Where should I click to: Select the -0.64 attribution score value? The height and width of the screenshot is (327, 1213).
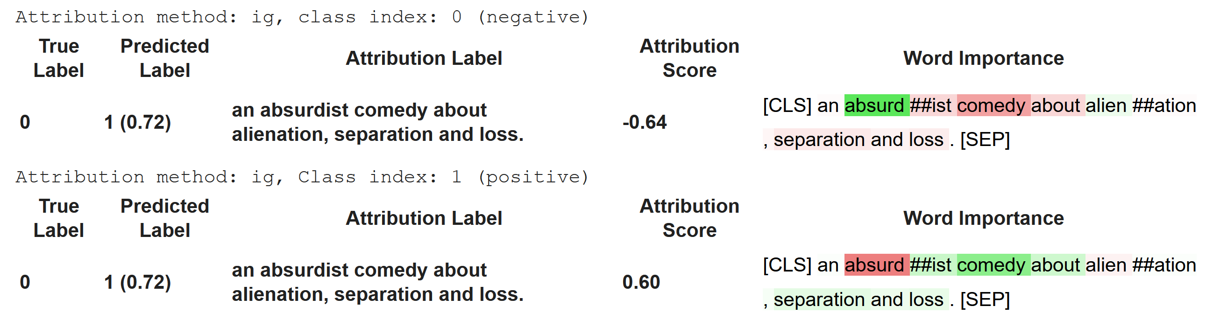click(x=644, y=122)
